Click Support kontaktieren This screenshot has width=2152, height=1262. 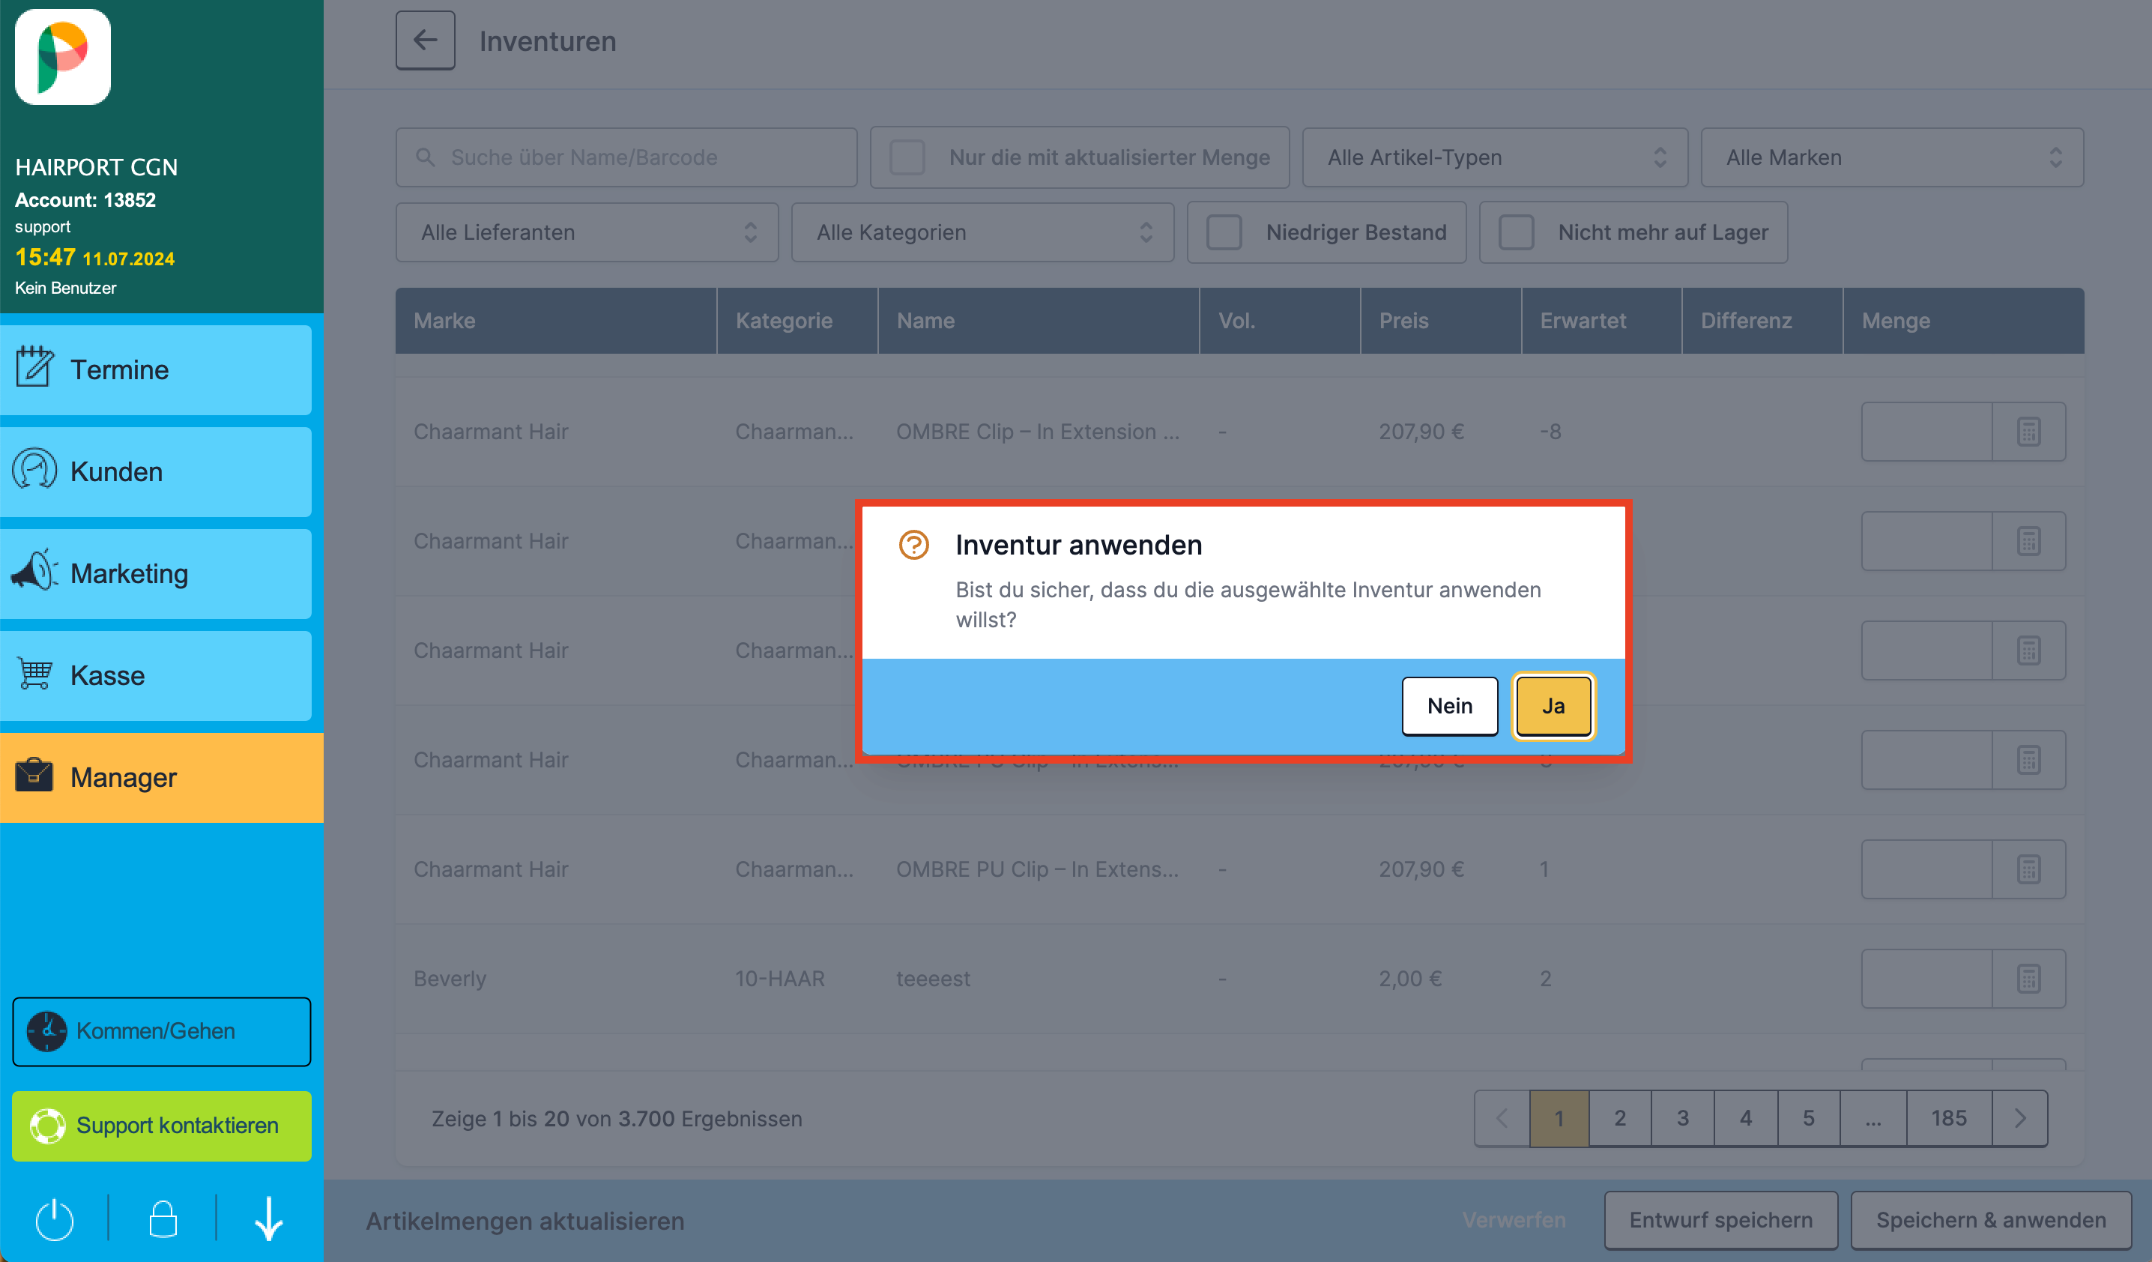point(161,1126)
